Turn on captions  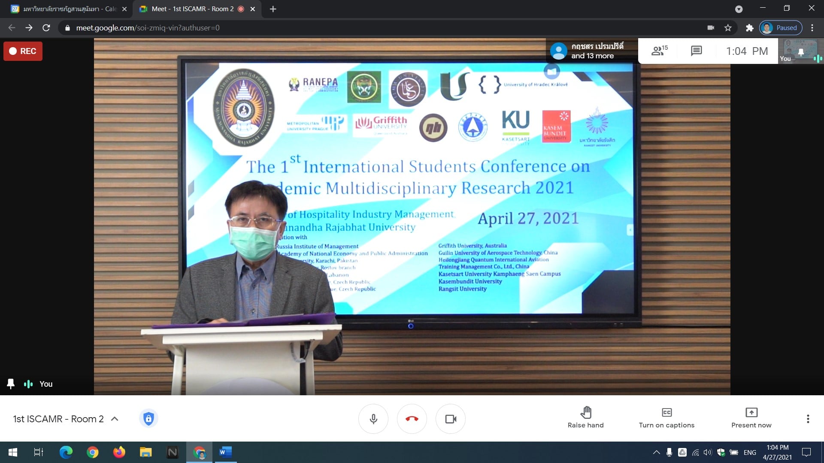click(666, 418)
